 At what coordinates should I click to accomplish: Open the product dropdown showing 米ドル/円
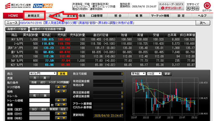click(x=43, y=73)
